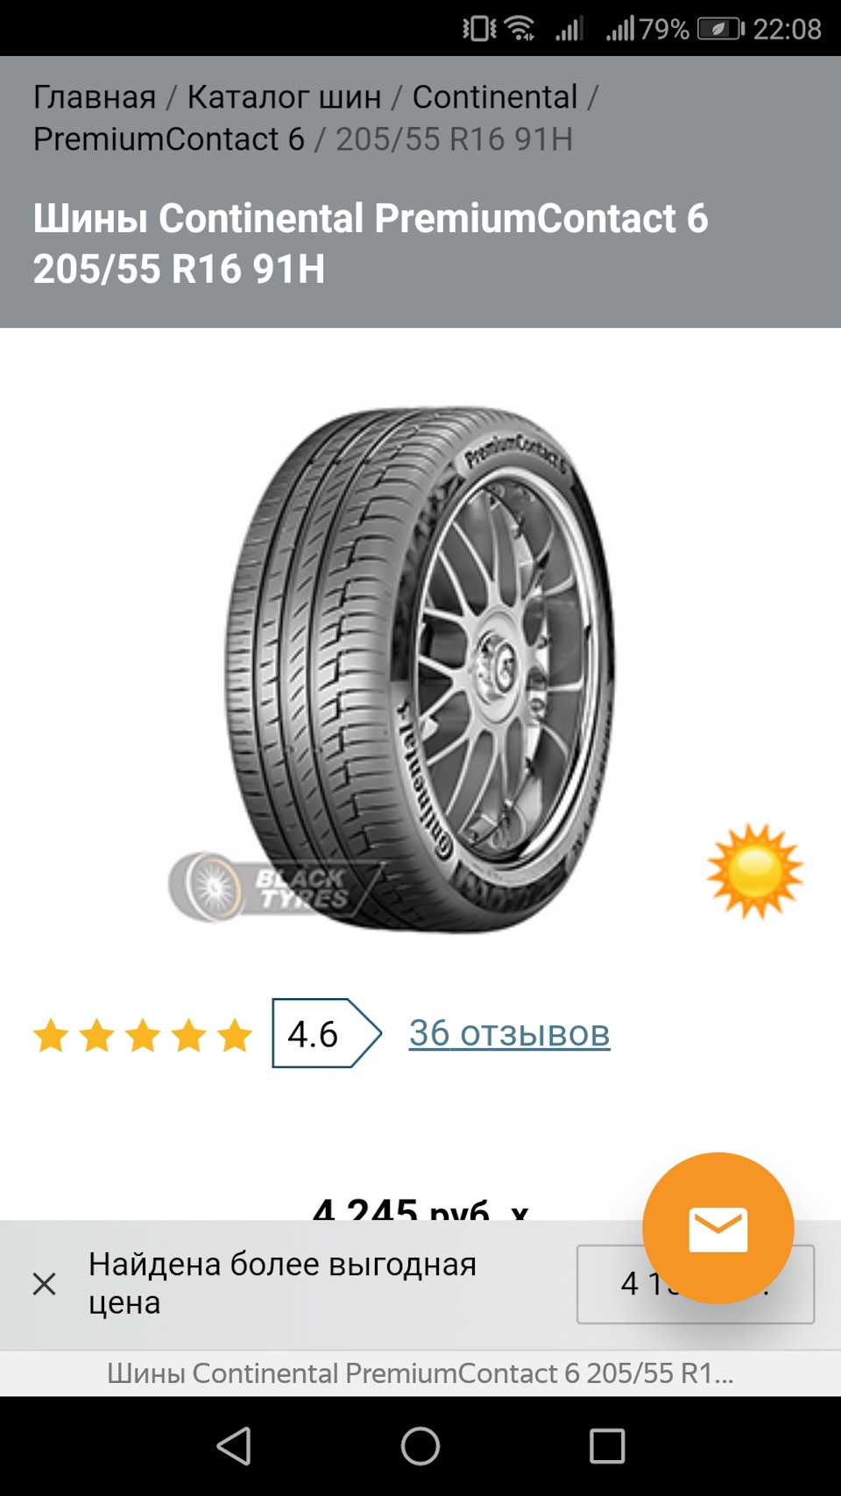Tap the Android home circle button
The width and height of the screenshot is (841, 1496).
(420, 1446)
